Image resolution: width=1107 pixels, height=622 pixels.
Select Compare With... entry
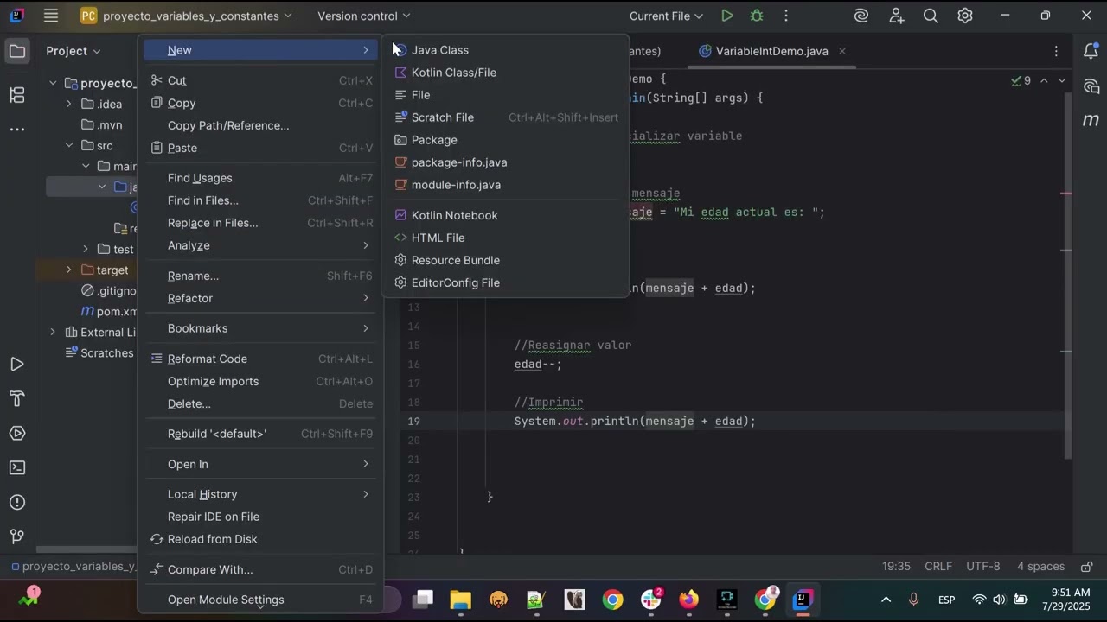[261, 569]
